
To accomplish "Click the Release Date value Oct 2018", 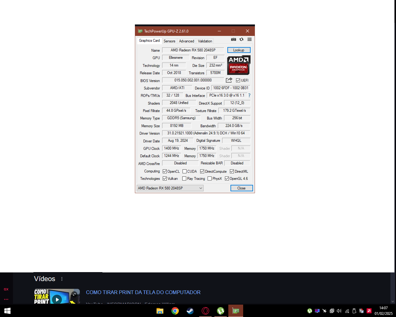I will 174,73.
